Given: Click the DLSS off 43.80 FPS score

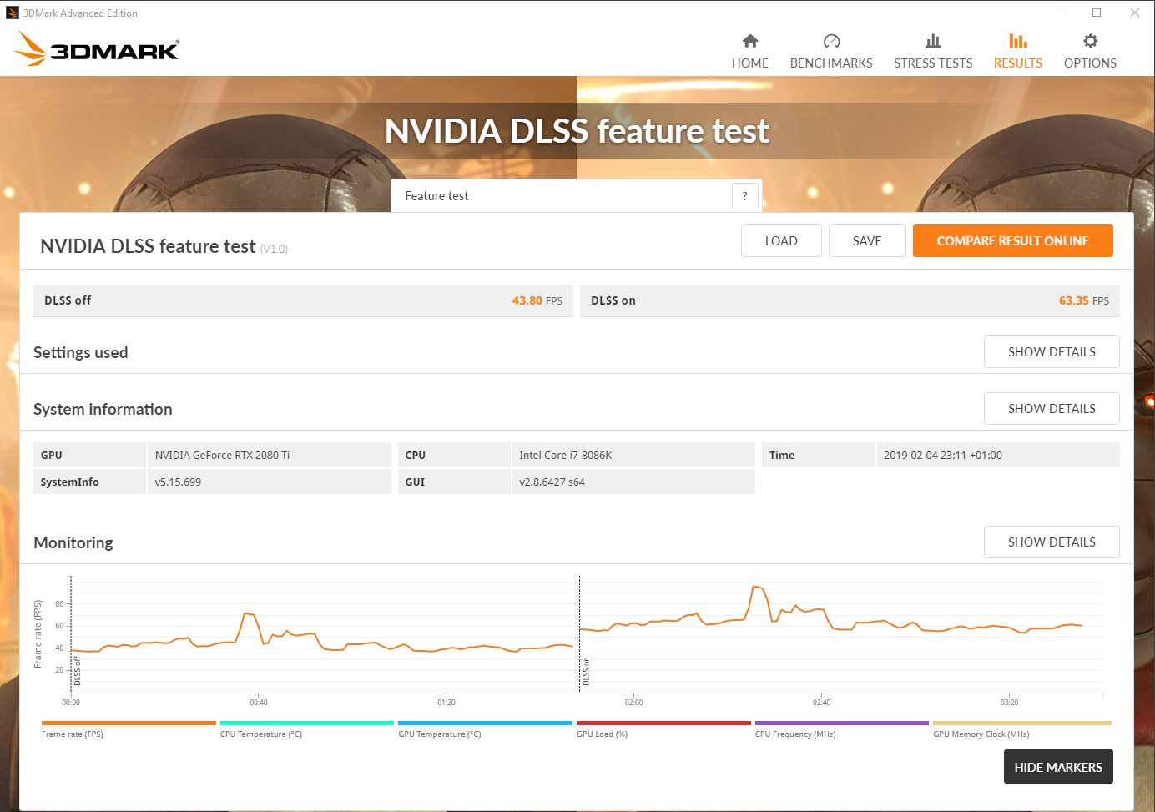Looking at the screenshot, I should [537, 301].
